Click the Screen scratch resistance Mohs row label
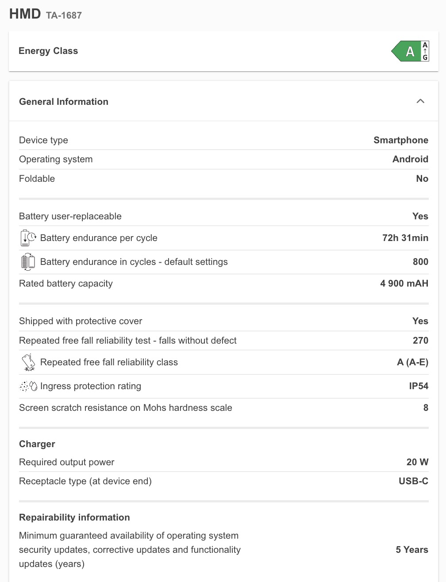This screenshot has height=582, width=446. click(126, 408)
